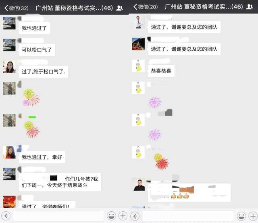Tap the message bubble 我也通过了，幸好
The width and height of the screenshot is (258, 223).
[x=42, y=157]
